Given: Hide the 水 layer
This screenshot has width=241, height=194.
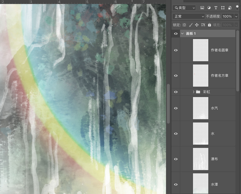Looking at the screenshot, I should [x=176, y=134].
